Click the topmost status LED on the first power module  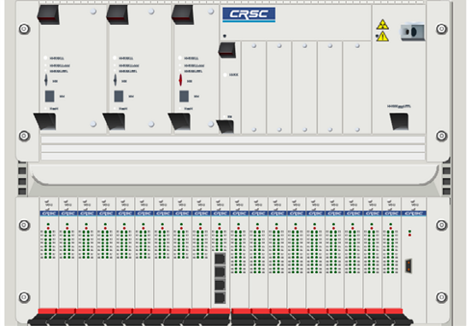click(45, 58)
